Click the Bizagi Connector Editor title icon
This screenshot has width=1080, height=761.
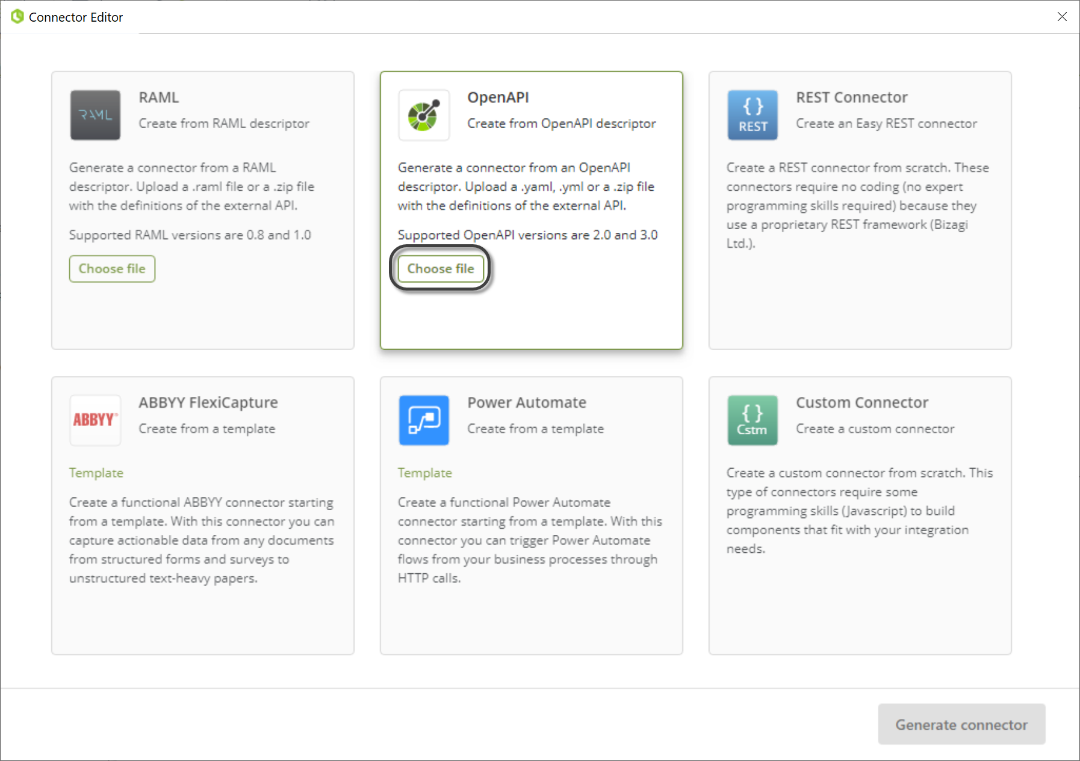coord(17,17)
